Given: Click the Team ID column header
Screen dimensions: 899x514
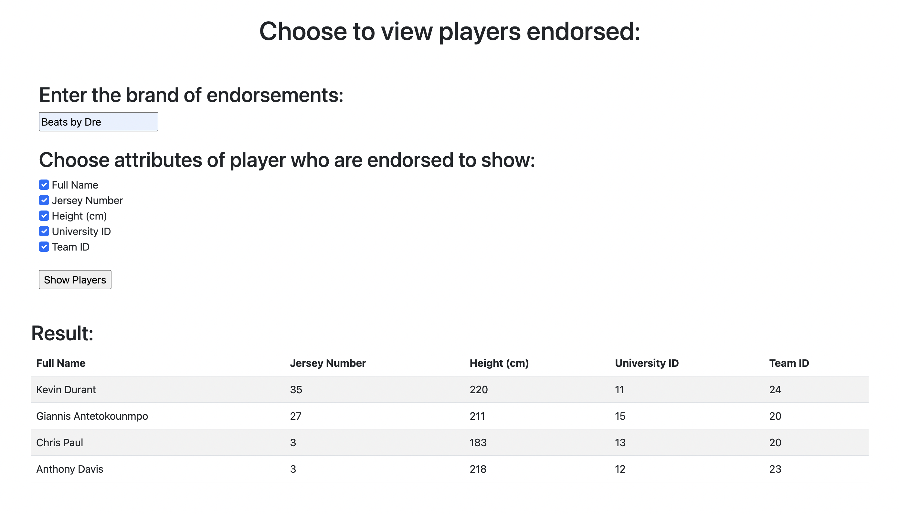Looking at the screenshot, I should [789, 363].
